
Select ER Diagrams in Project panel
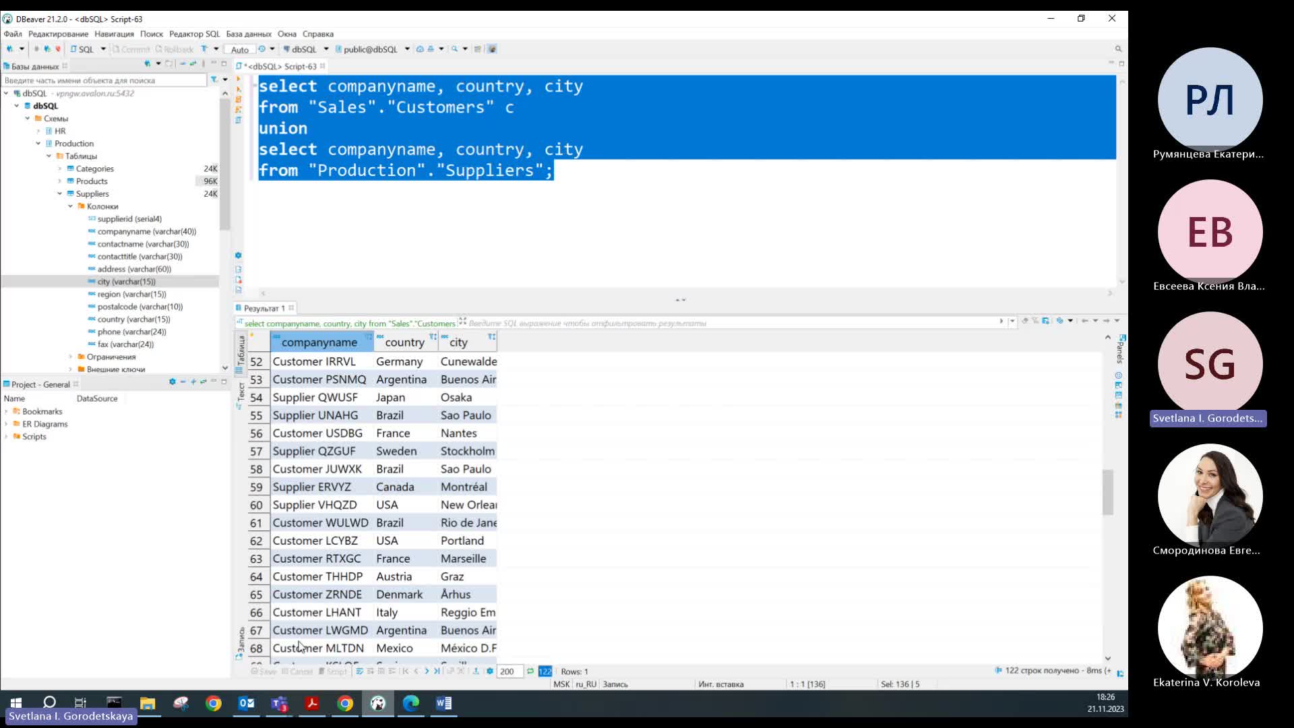[x=44, y=424]
